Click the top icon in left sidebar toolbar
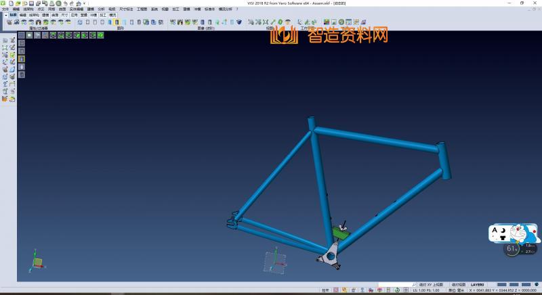The image size is (542, 295). point(5,41)
